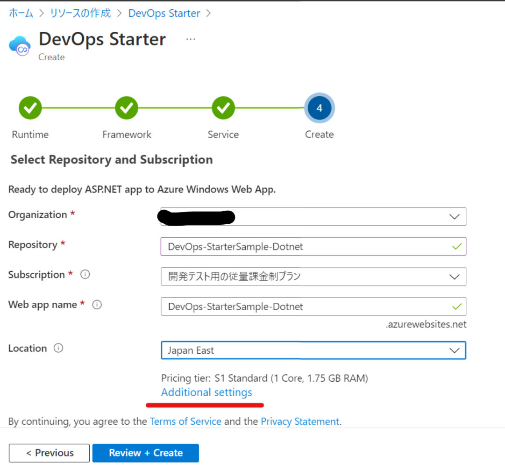Click the step 4 Create circle
This screenshot has width=505, height=470.
pos(320,108)
